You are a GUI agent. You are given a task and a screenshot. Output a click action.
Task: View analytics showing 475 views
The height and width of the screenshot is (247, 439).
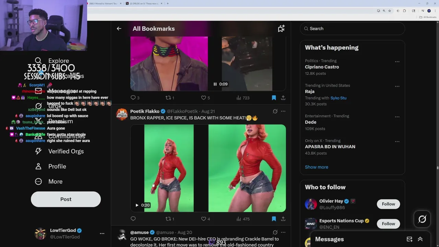243,219
